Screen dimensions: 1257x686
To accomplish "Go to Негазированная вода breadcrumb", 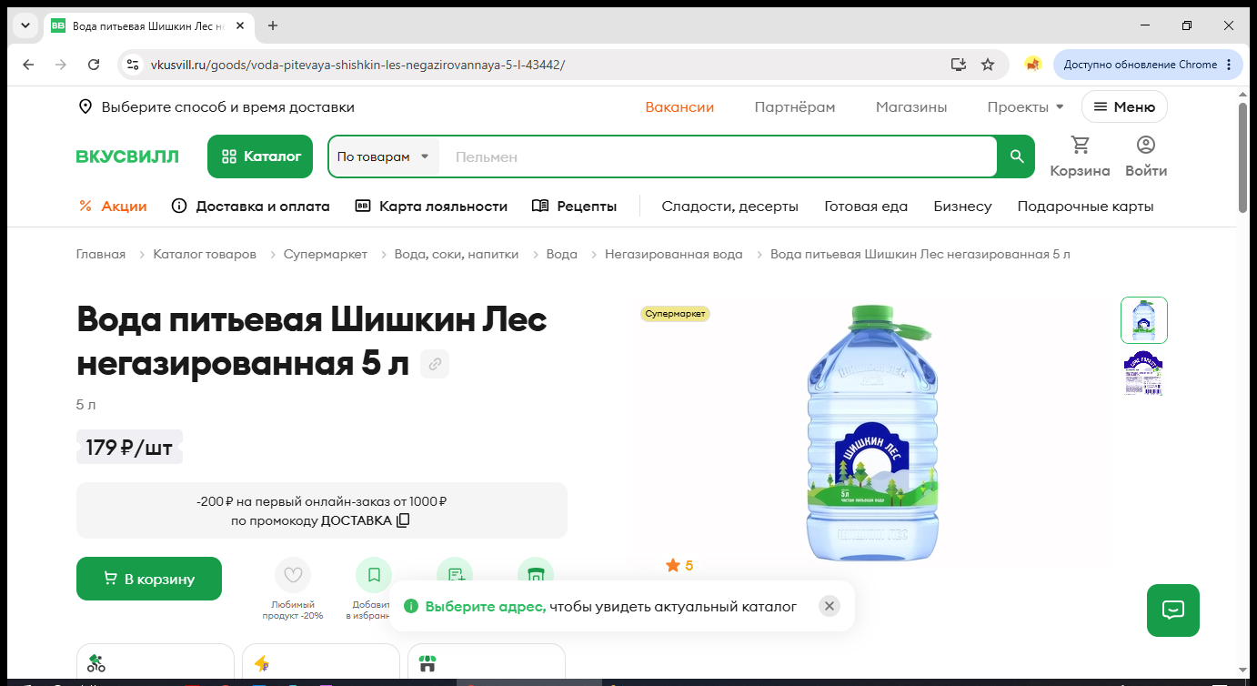I will coord(674,254).
